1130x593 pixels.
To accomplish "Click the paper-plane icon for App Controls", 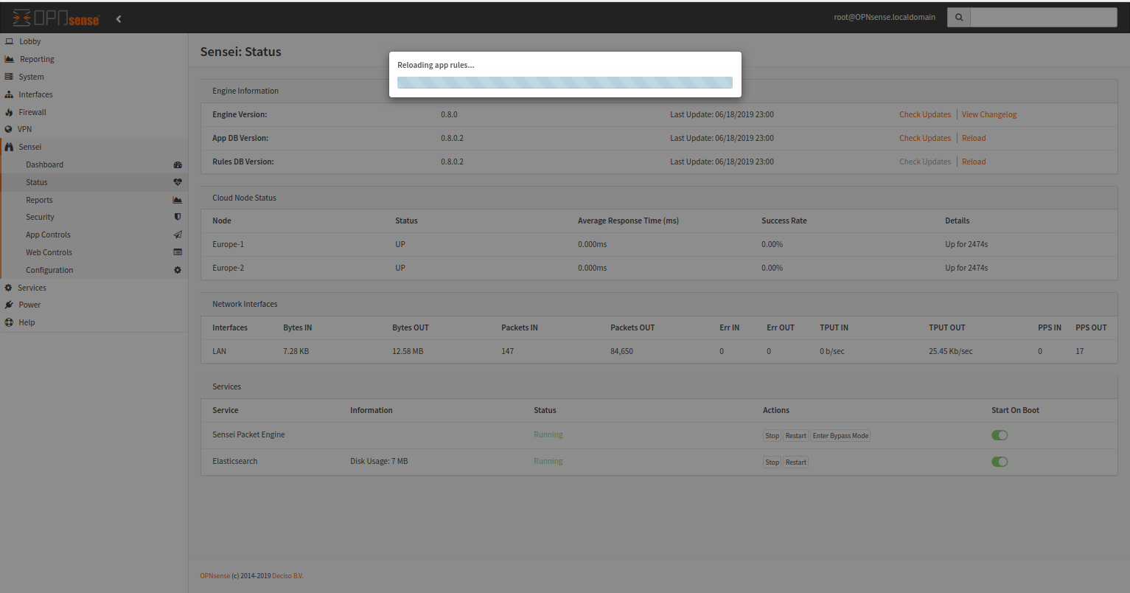I will point(177,235).
